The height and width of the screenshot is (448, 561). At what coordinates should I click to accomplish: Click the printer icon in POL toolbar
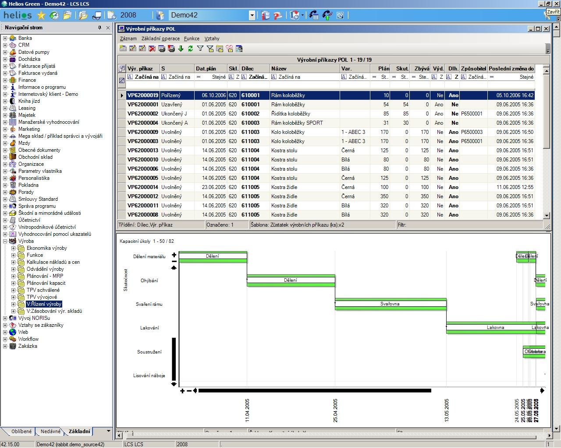tap(162, 49)
